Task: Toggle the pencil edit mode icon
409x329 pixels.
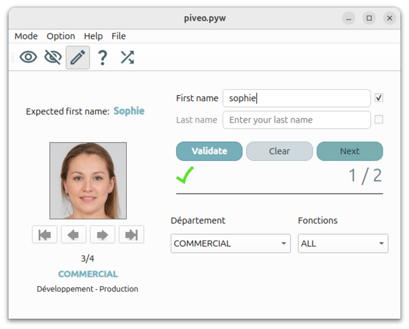Action: click(78, 58)
